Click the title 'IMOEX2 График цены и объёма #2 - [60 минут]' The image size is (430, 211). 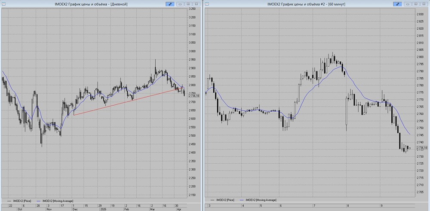(x=306, y=4)
